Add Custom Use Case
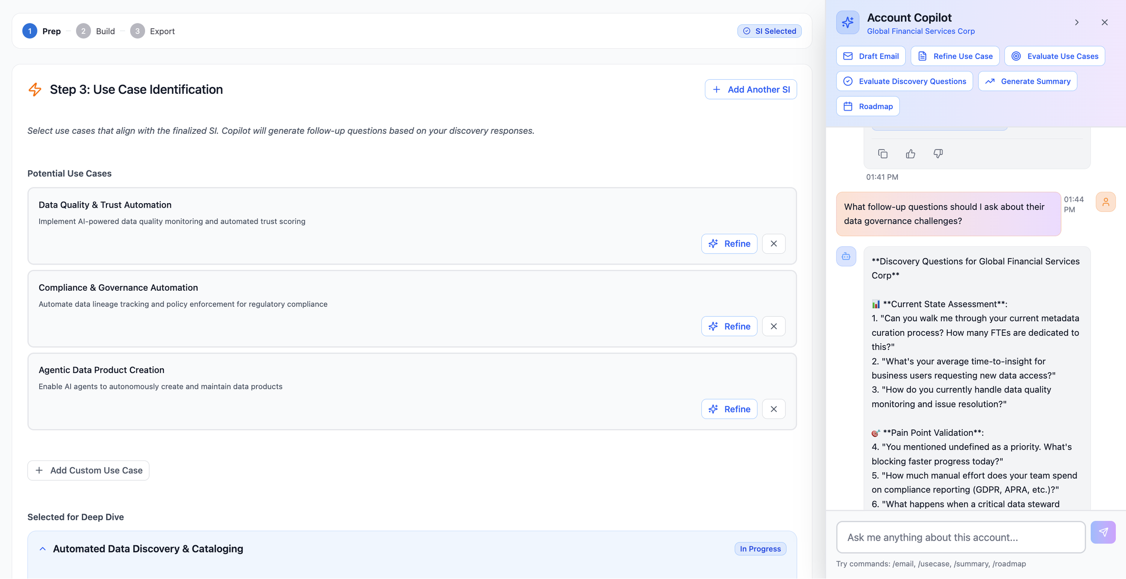This screenshot has height=579, width=1126. (88, 470)
